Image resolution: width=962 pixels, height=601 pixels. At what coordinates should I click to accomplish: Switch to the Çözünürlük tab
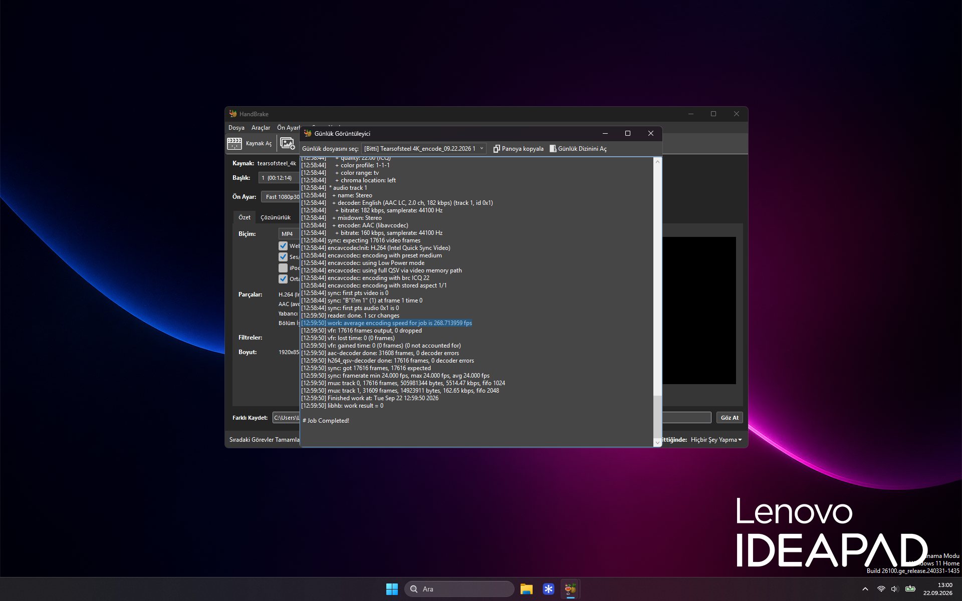point(276,217)
